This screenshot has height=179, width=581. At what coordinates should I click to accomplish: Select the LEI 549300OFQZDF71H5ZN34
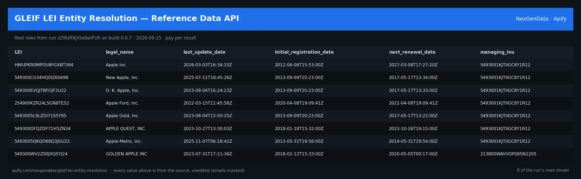tap(42, 128)
